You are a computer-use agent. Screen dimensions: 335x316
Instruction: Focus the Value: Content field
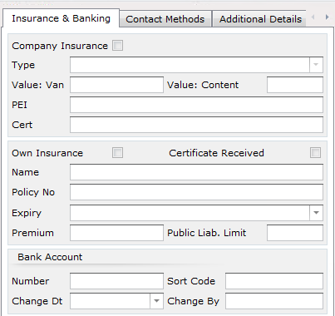295,85
